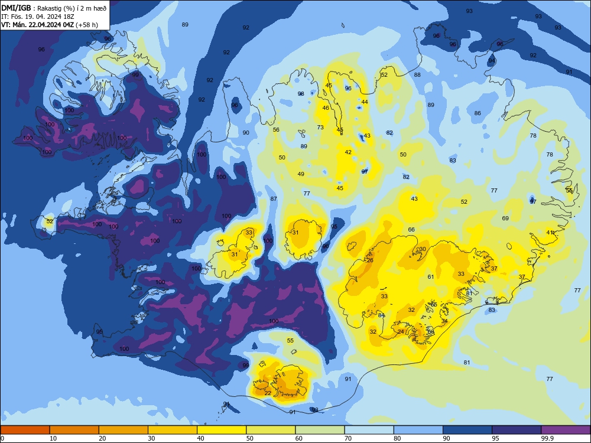Click the '99.9' legend scale label
The width and height of the screenshot is (591, 443).
point(547,438)
